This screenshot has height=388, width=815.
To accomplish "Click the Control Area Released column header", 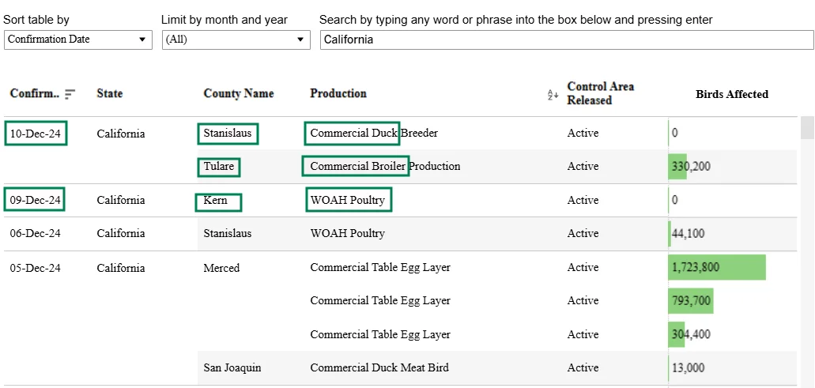I will (x=600, y=93).
